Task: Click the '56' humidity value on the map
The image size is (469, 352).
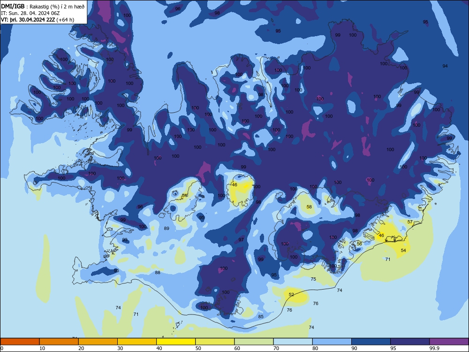Action: pyautogui.click(x=359, y=244)
